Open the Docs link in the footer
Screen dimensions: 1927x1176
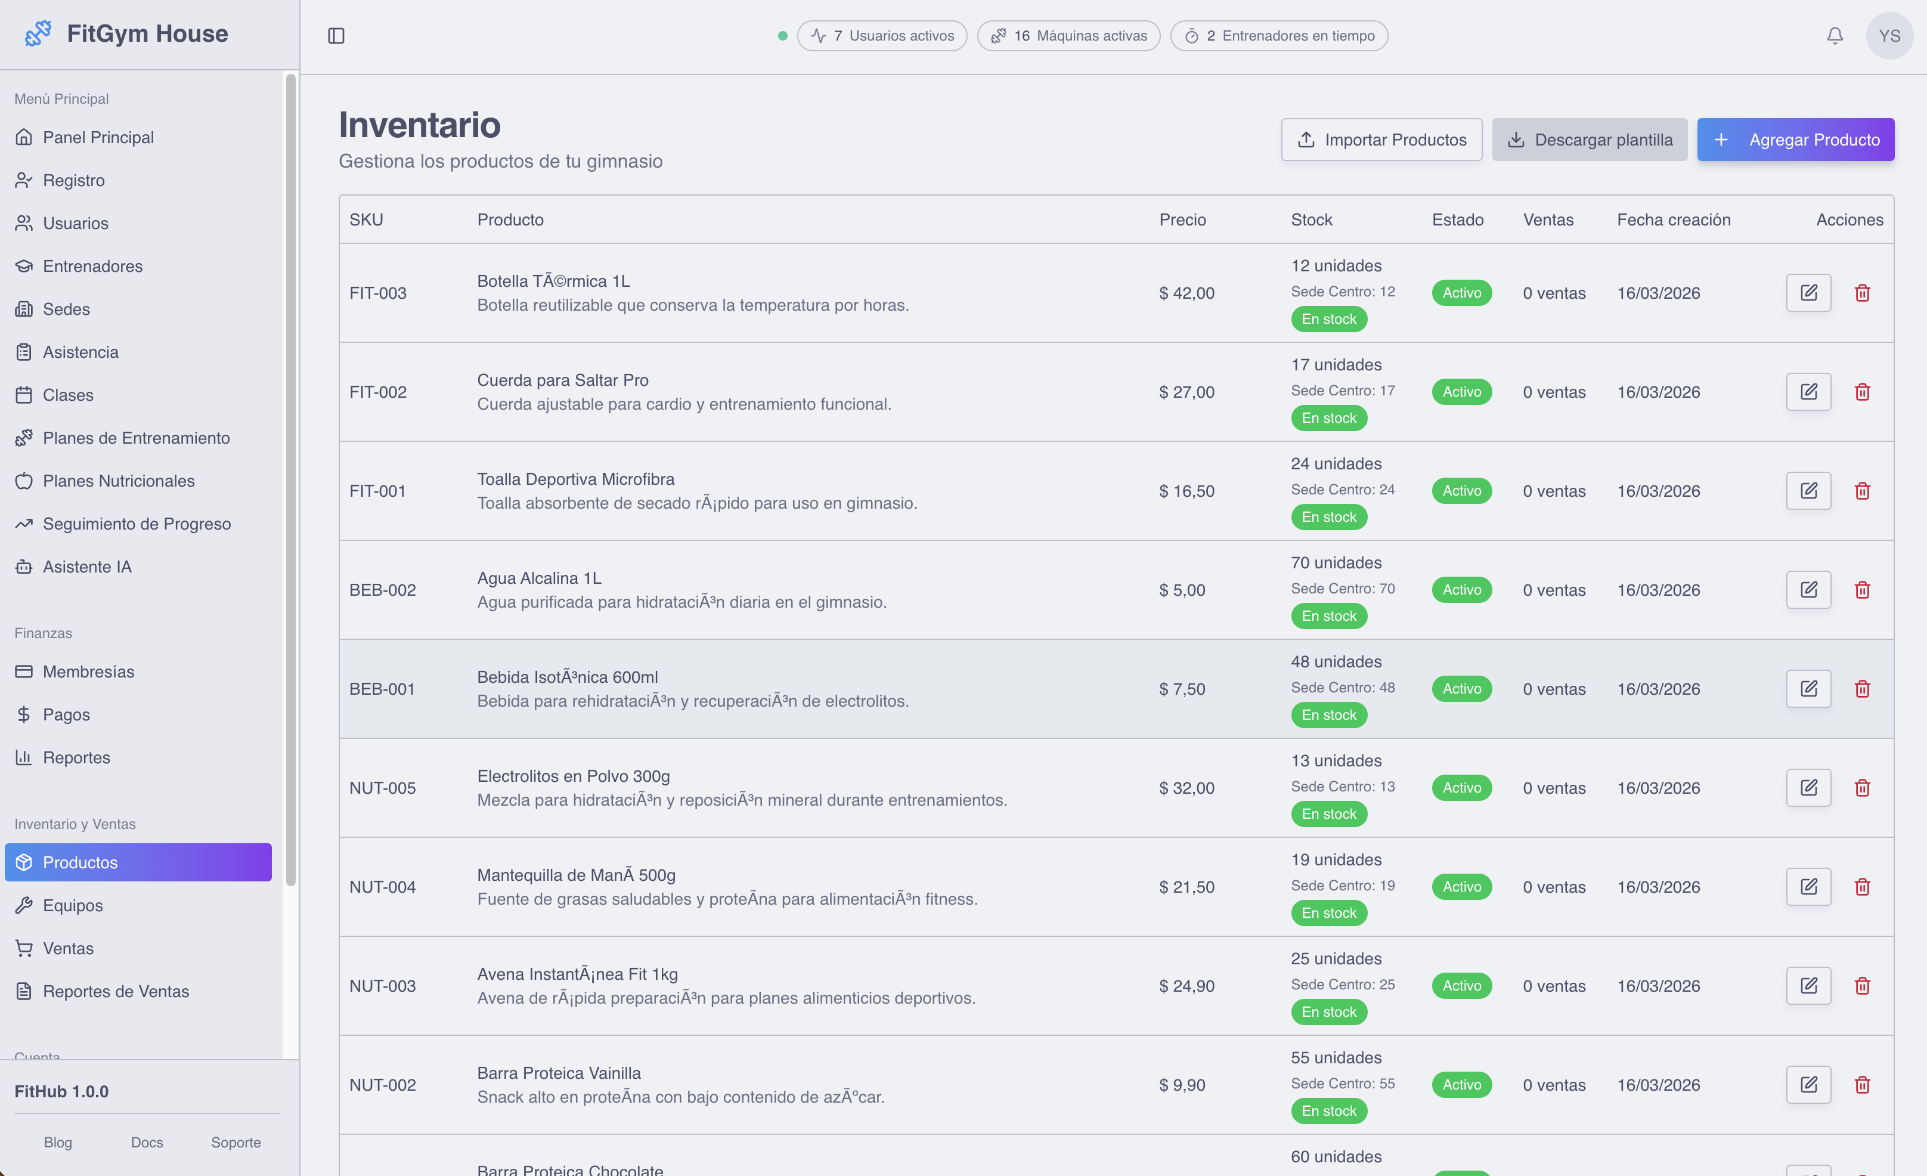pyautogui.click(x=146, y=1143)
